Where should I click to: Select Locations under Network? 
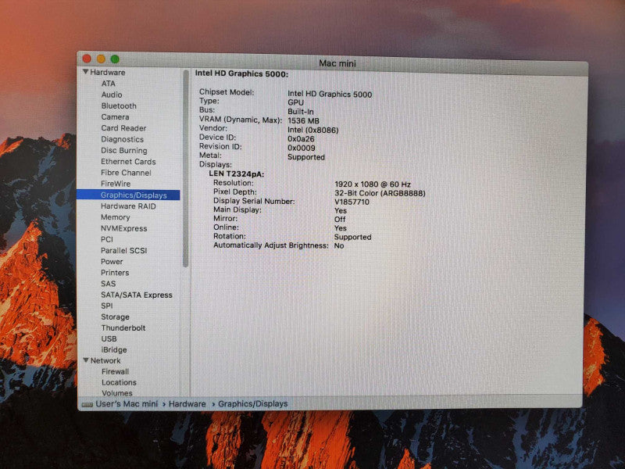[119, 382]
